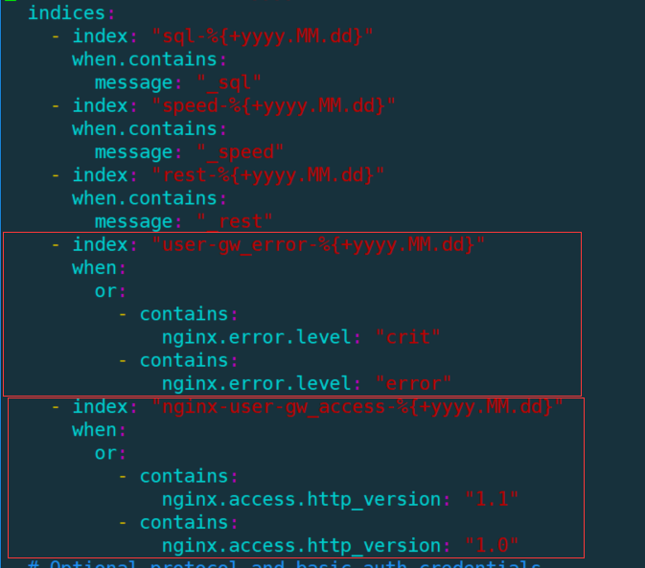Click the "1.0" http_version value
The image size is (645, 568).
(x=492, y=546)
